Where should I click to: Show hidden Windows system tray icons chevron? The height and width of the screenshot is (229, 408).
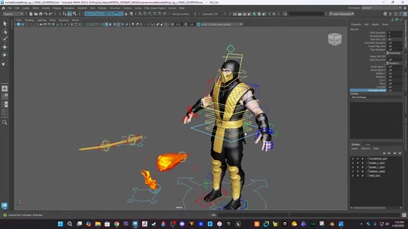(361, 224)
